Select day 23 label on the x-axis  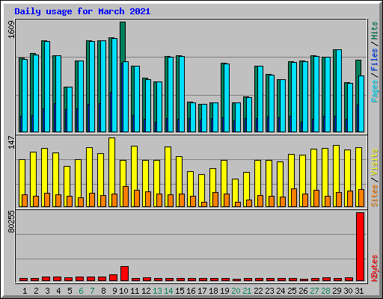pos(269,291)
